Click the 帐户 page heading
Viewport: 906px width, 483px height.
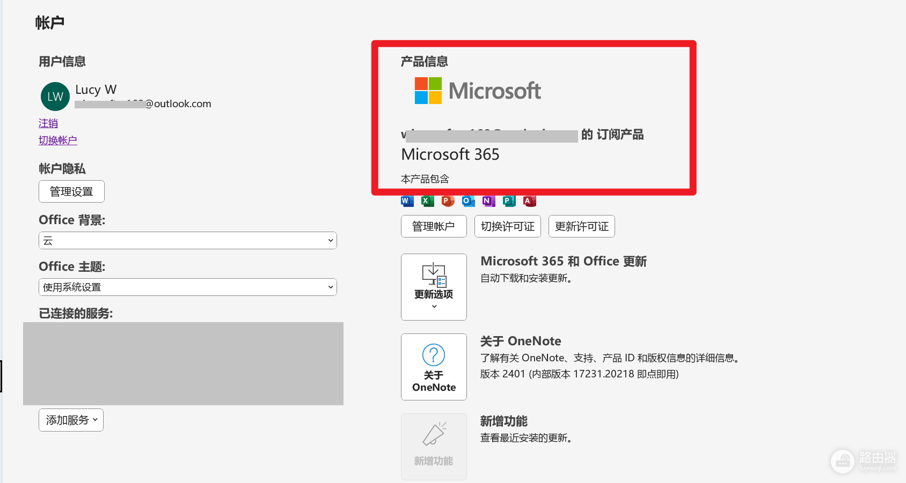[x=50, y=23]
